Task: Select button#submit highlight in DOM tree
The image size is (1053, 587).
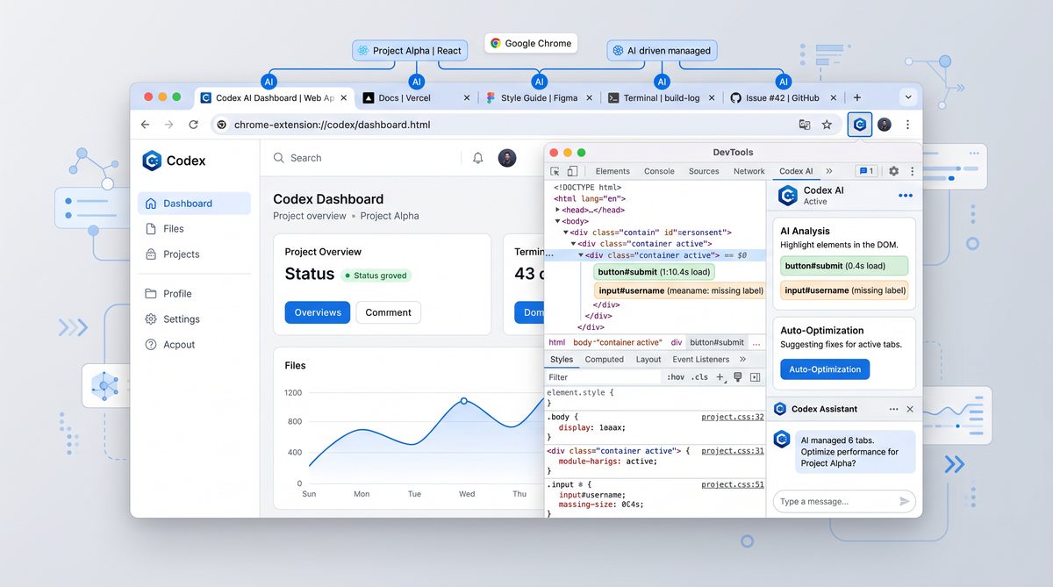Action: pyautogui.click(x=655, y=272)
